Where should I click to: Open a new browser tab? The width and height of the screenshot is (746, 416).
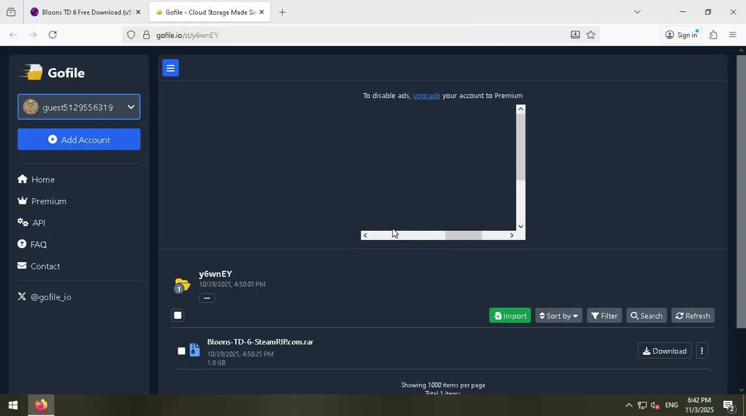(x=282, y=12)
